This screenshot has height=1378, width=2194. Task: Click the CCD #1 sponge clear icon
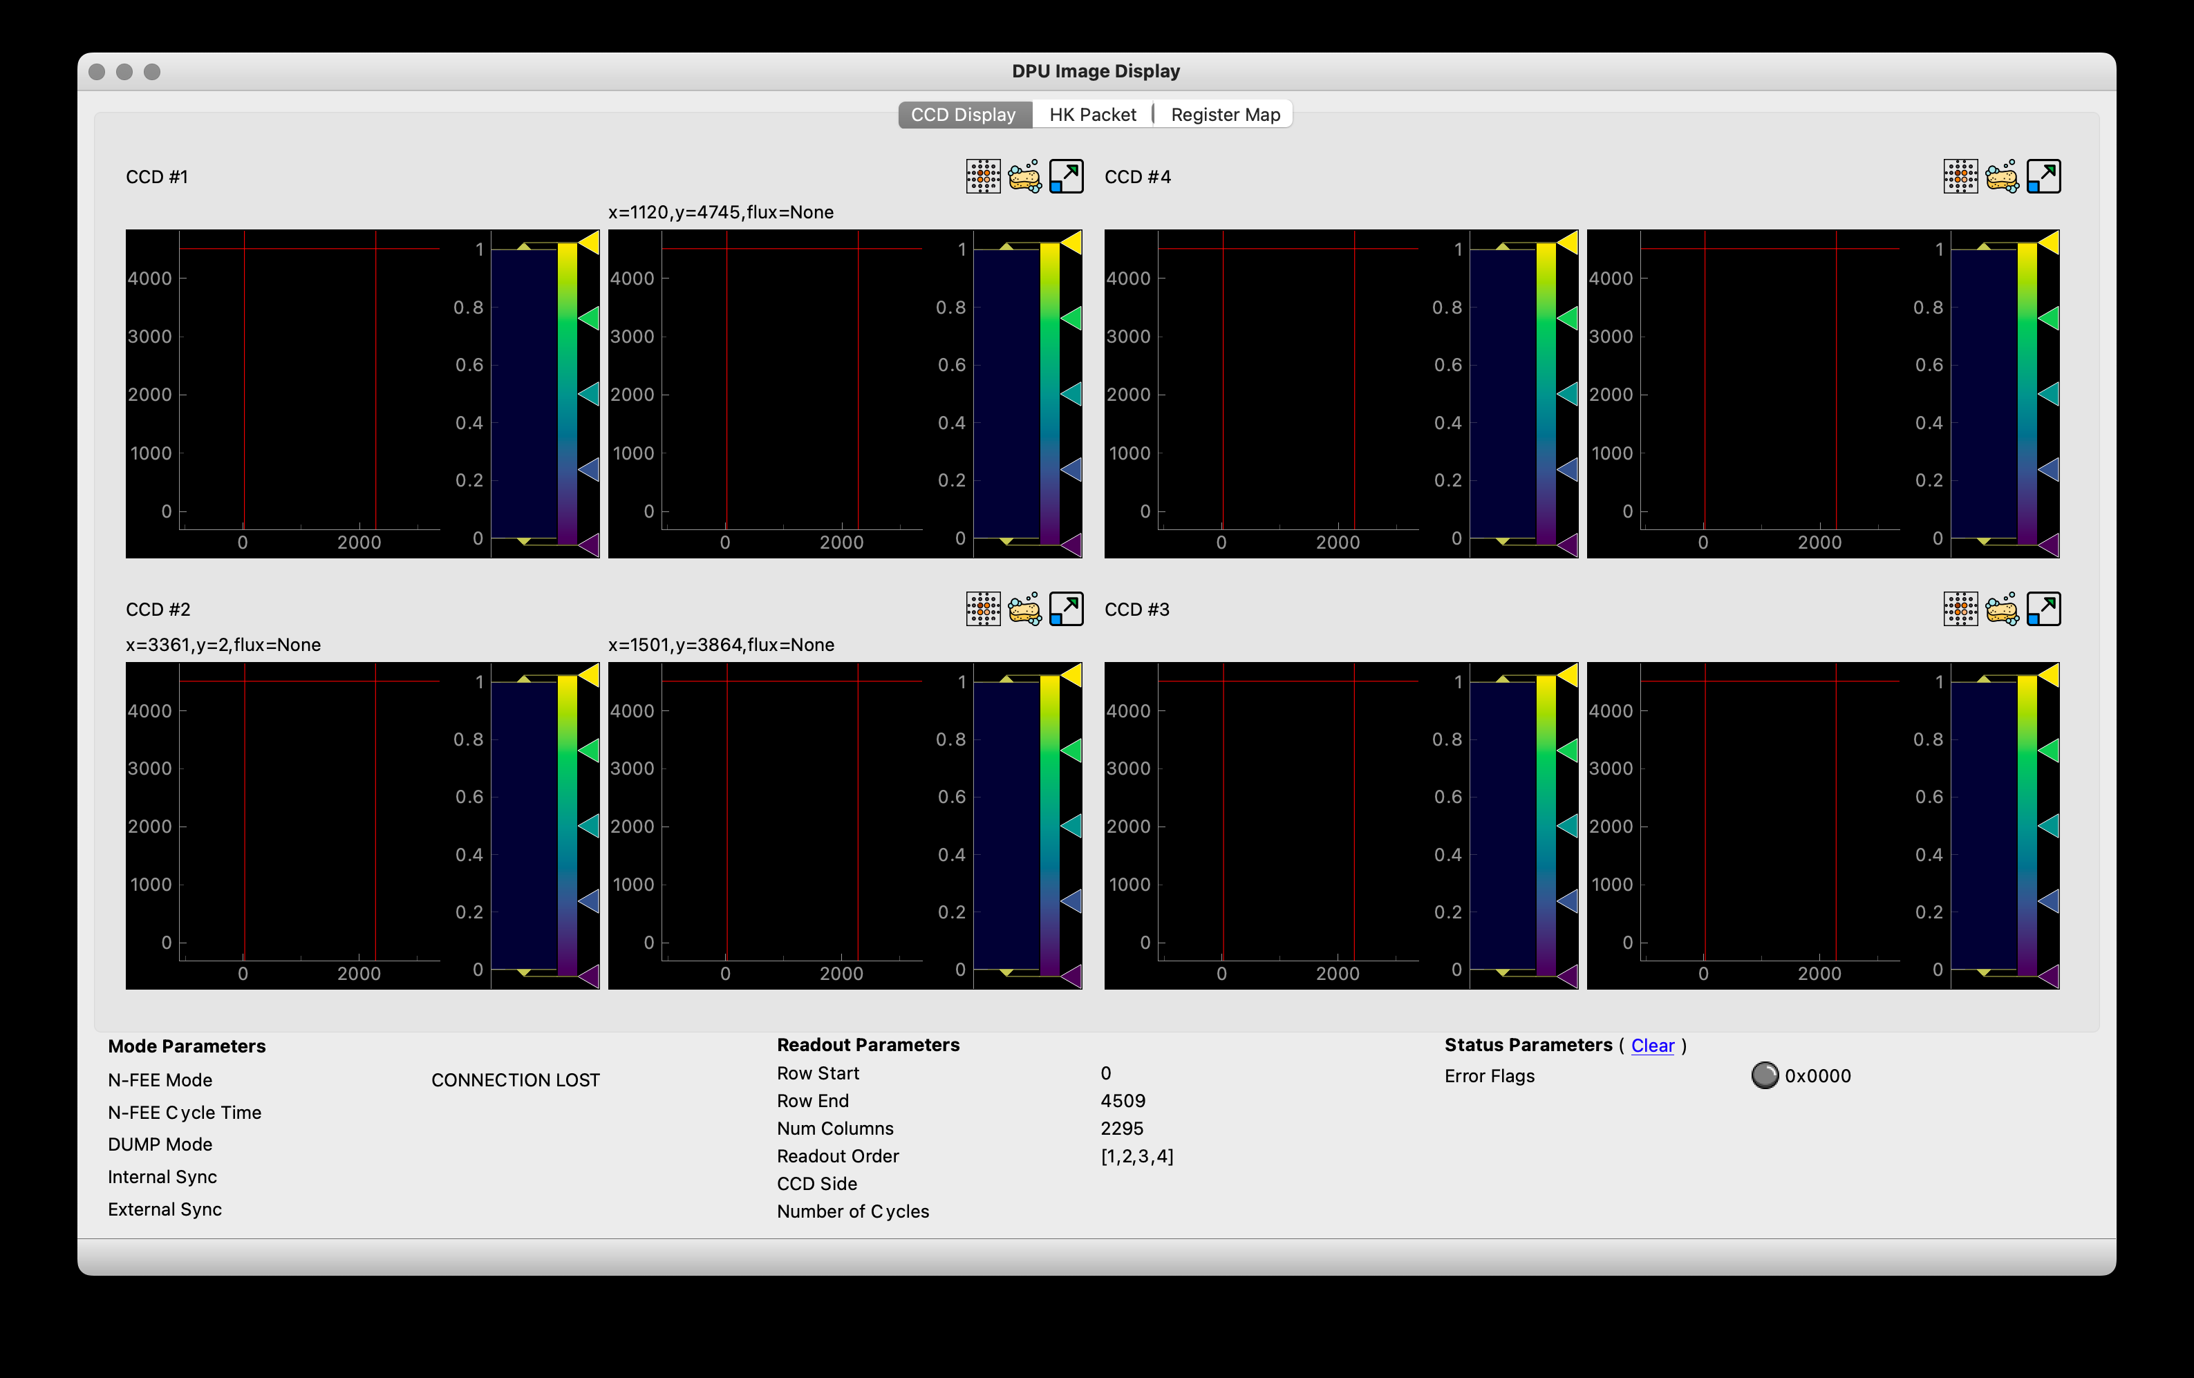(x=1025, y=177)
